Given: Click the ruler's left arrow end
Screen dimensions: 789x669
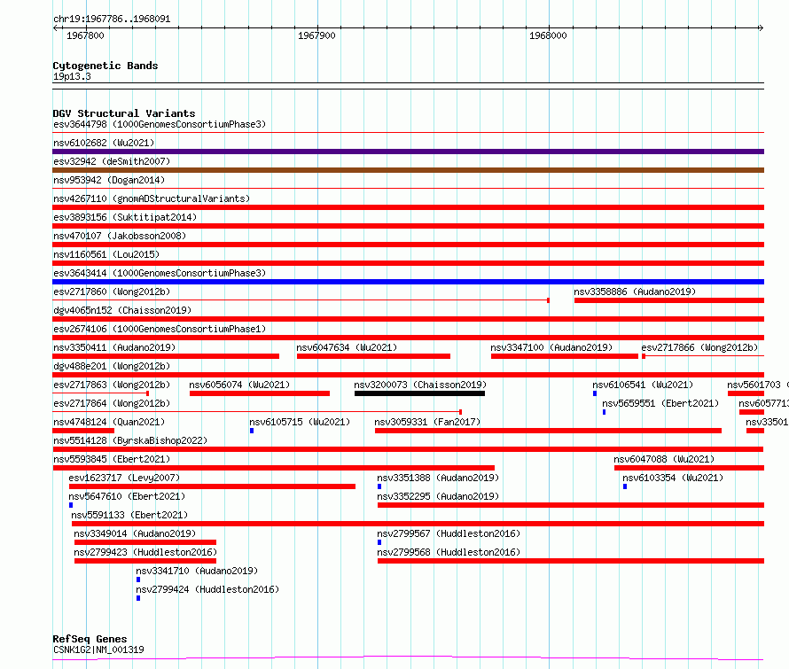Looking at the screenshot, I should [x=55, y=27].
